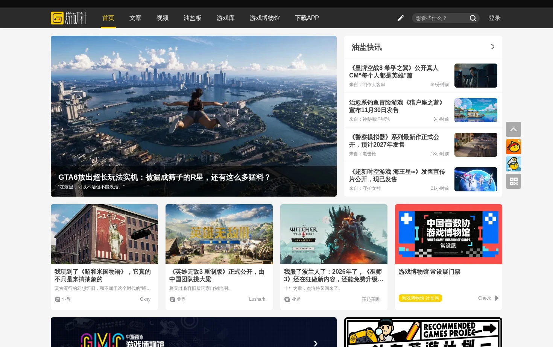Click category icon on 巫师3 card

point(287,299)
